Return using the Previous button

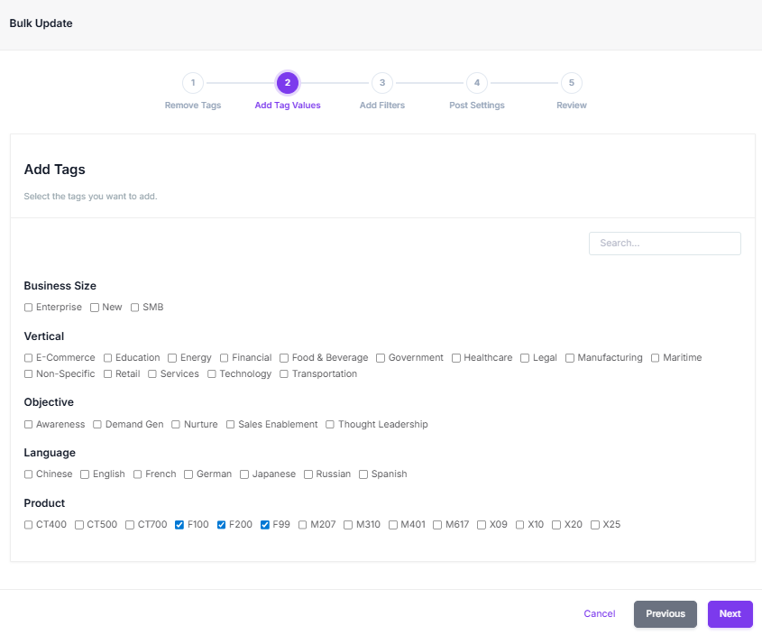pyautogui.click(x=665, y=613)
